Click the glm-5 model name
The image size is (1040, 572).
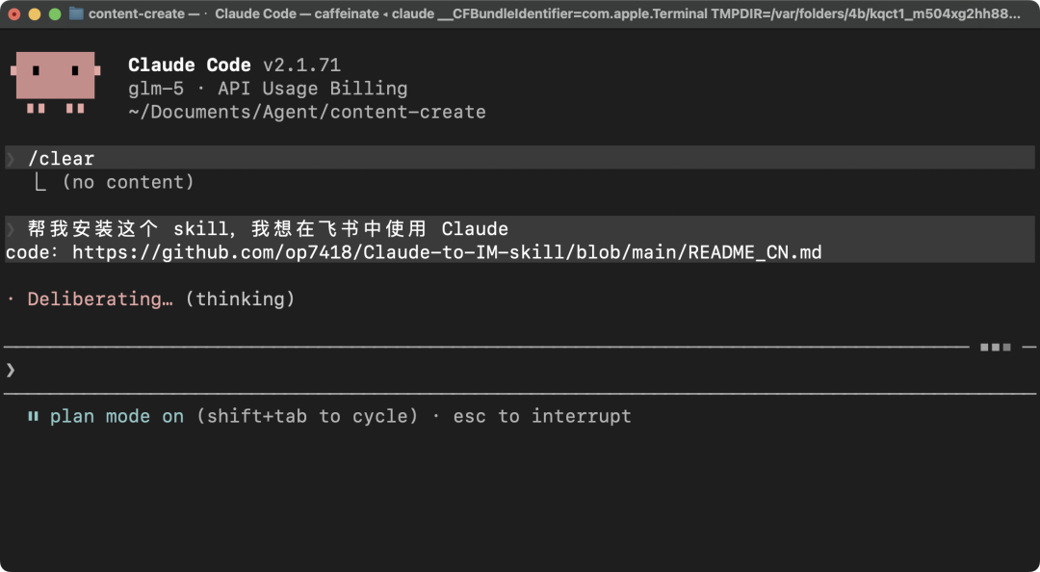[x=155, y=89]
